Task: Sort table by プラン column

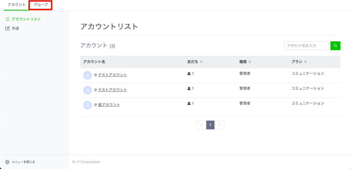Action: (305, 62)
